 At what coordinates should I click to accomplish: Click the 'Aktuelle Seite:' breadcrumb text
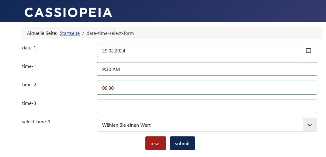(42, 33)
